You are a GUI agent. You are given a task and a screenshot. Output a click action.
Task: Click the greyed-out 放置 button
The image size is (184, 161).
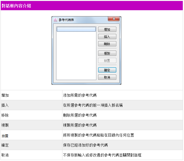point(107,61)
